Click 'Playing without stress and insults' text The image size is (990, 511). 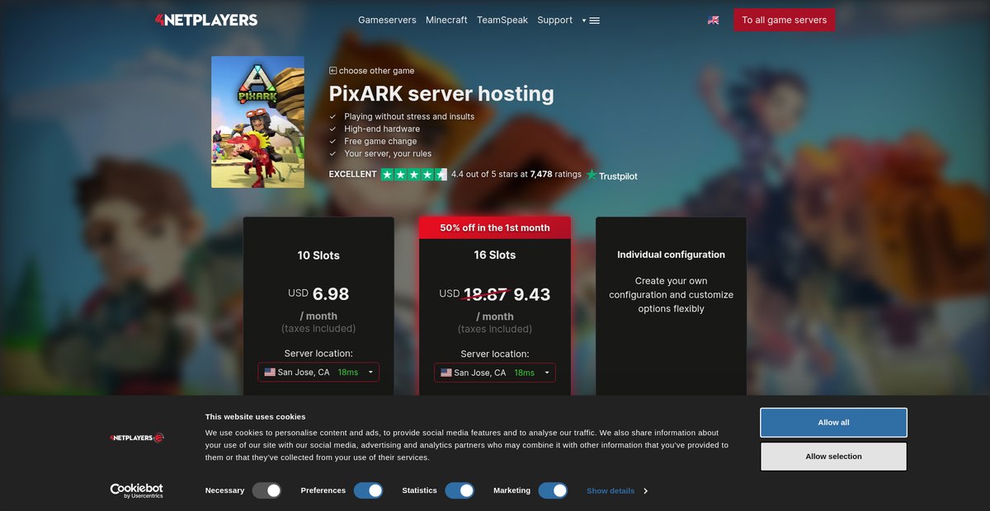[409, 116]
